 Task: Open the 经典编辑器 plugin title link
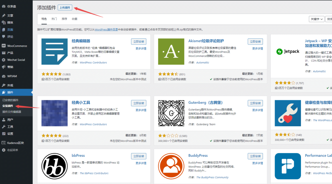click(x=81, y=41)
